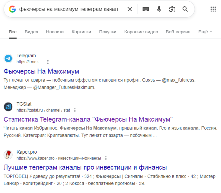Click the Telegram site name text

point(26,56)
